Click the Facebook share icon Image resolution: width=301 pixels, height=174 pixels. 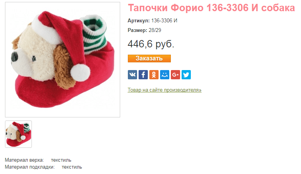point(143,75)
